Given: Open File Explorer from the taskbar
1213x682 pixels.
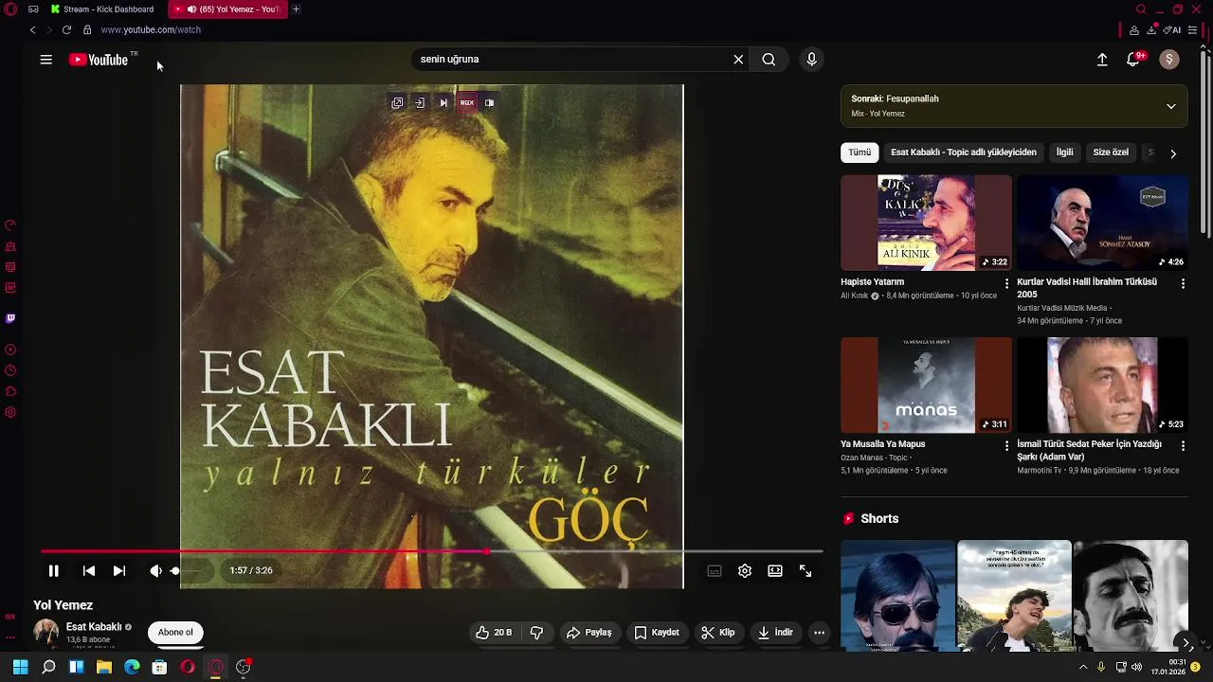Looking at the screenshot, I should [104, 667].
